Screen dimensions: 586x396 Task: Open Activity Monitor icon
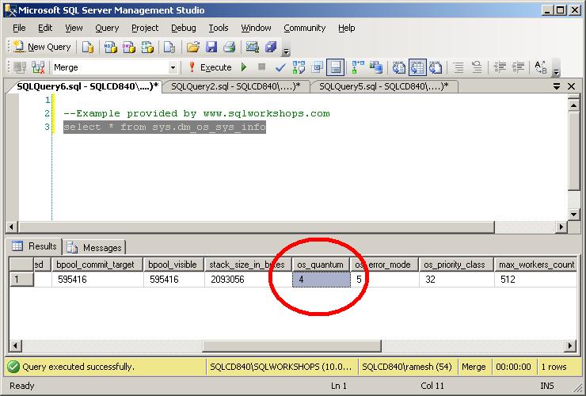point(253,47)
